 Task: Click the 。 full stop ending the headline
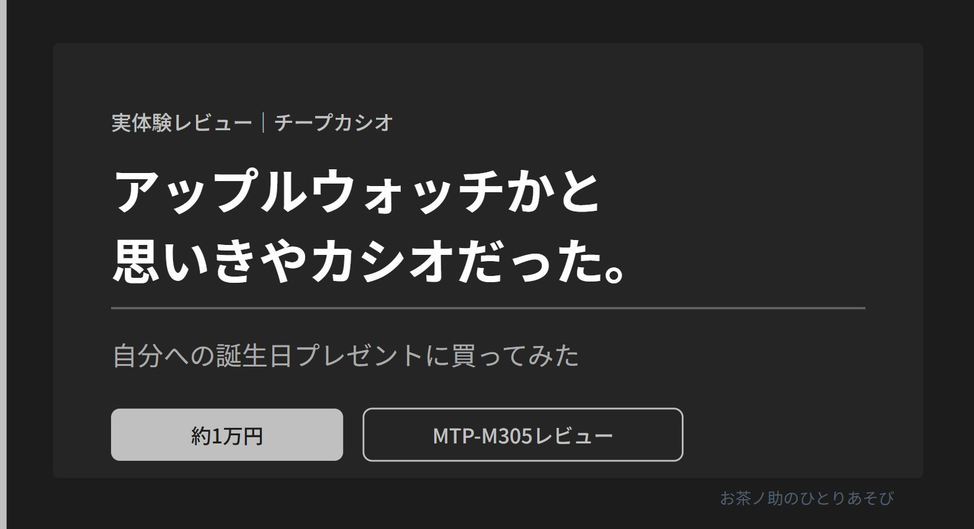click(x=614, y=271)
